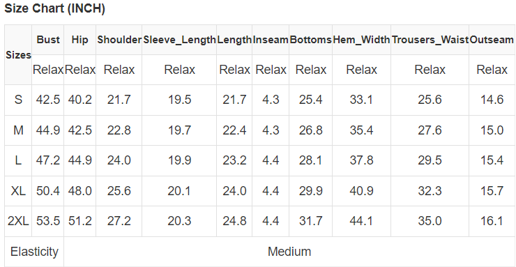Click the Size Chart (INCH) heading

(x=54, y=8)
